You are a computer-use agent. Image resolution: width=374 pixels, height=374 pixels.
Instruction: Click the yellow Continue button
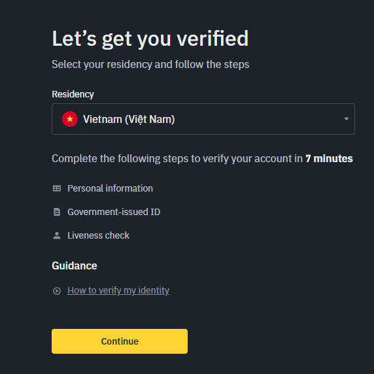click(x=120, y=341)
